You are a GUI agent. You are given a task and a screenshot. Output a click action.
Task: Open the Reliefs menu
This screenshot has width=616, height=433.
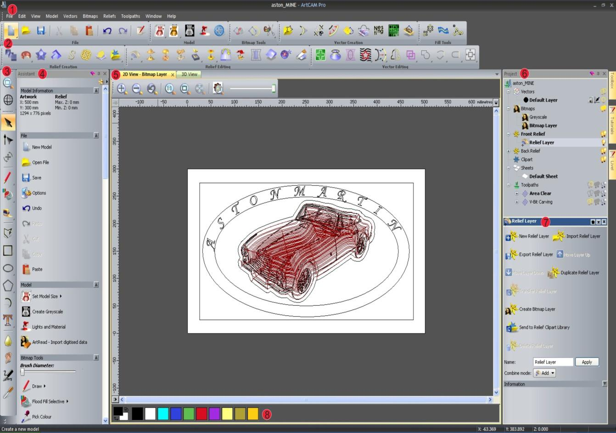(109, 16)
